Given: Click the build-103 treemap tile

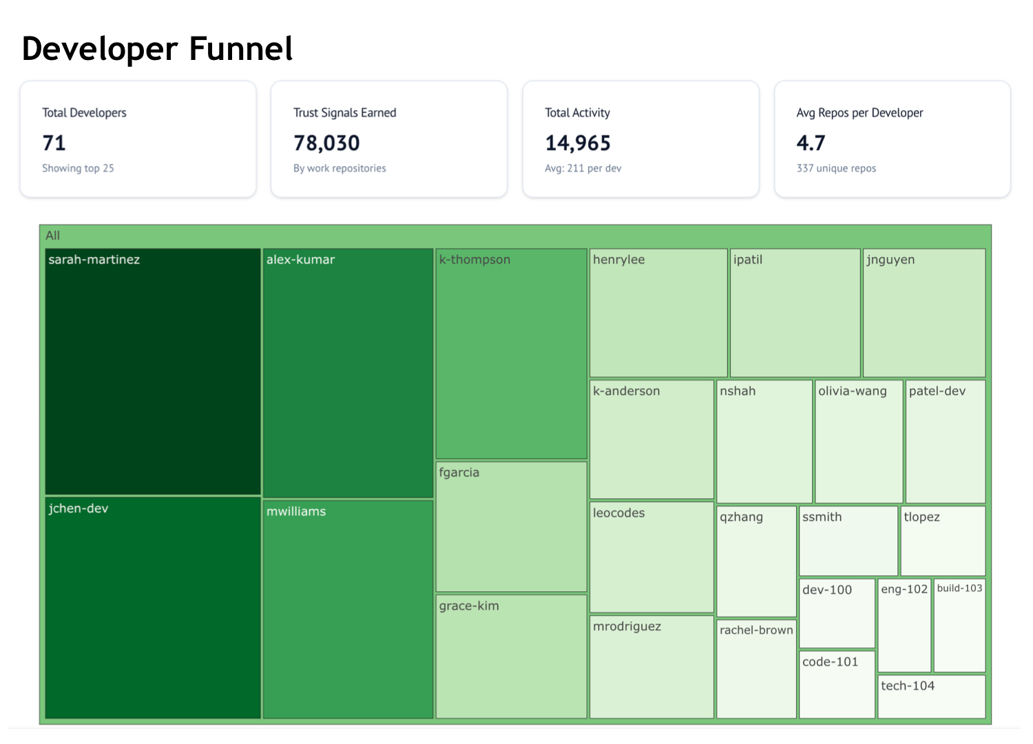Looking at the screenshot, I should point(959,626).
